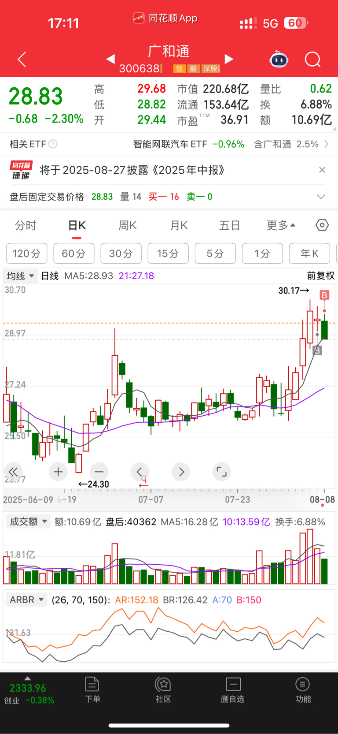
Task: Tap the 含广和通 2.5% text
Action: coord(286,144)
